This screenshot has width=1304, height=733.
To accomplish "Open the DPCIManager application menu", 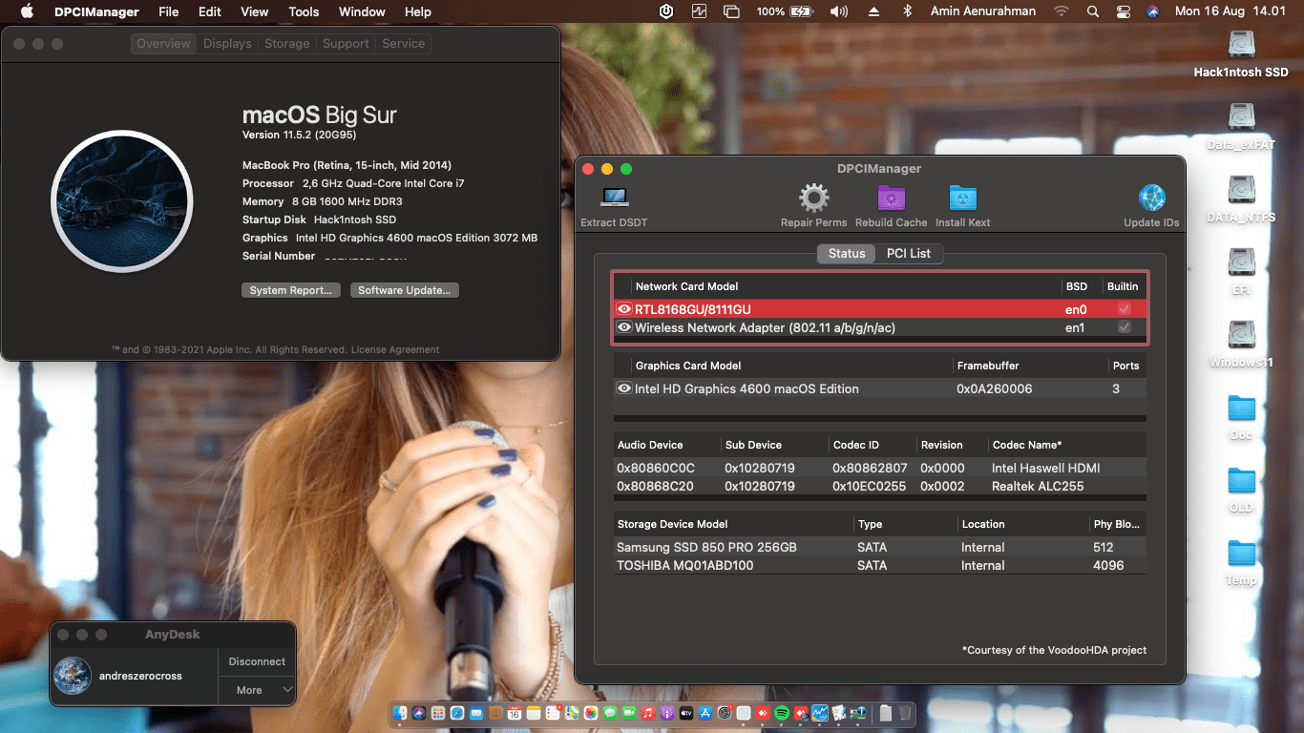I will tap(96, 11).
